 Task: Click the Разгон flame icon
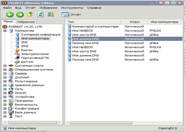(17, 50)
